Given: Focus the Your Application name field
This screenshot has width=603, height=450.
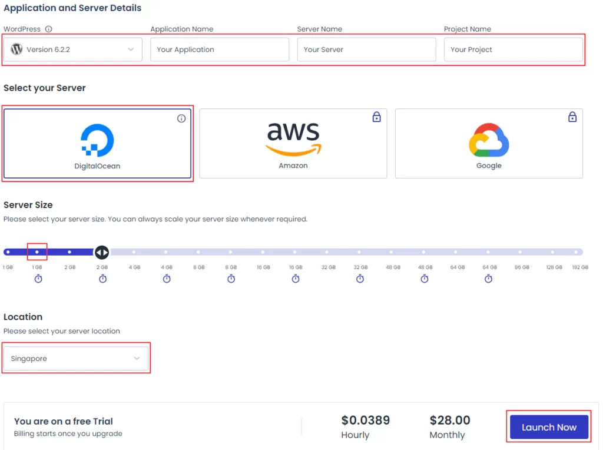Looking at the screenshot, I should (x=220, y=49).
